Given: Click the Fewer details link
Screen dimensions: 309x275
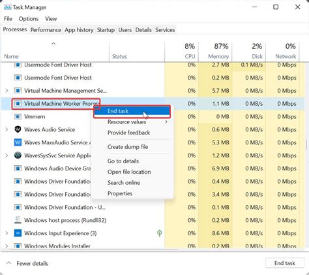Looking at the screenshot, I should [x=33, y=263].
